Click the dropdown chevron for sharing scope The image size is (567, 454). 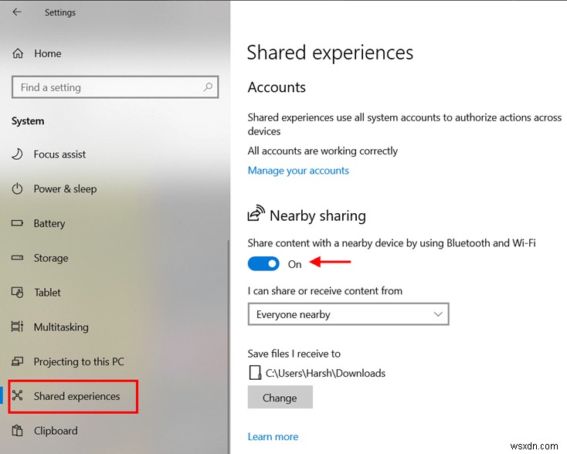click(x=438, y=314)
